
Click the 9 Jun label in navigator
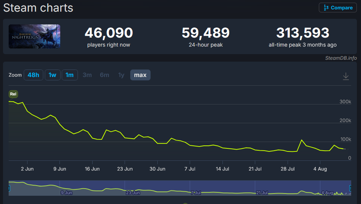tap(66, 193)
